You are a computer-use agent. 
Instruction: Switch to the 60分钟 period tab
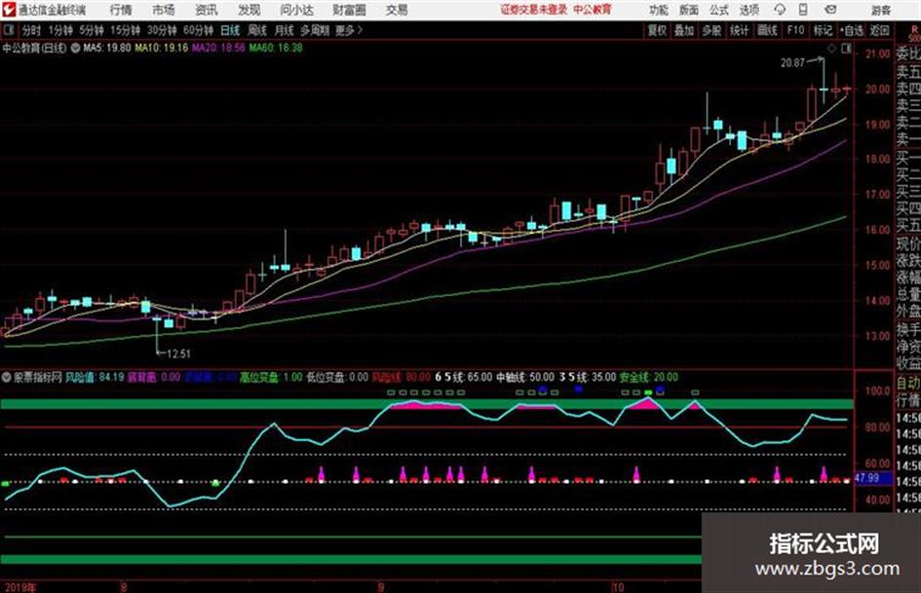(x=199, y=30)
